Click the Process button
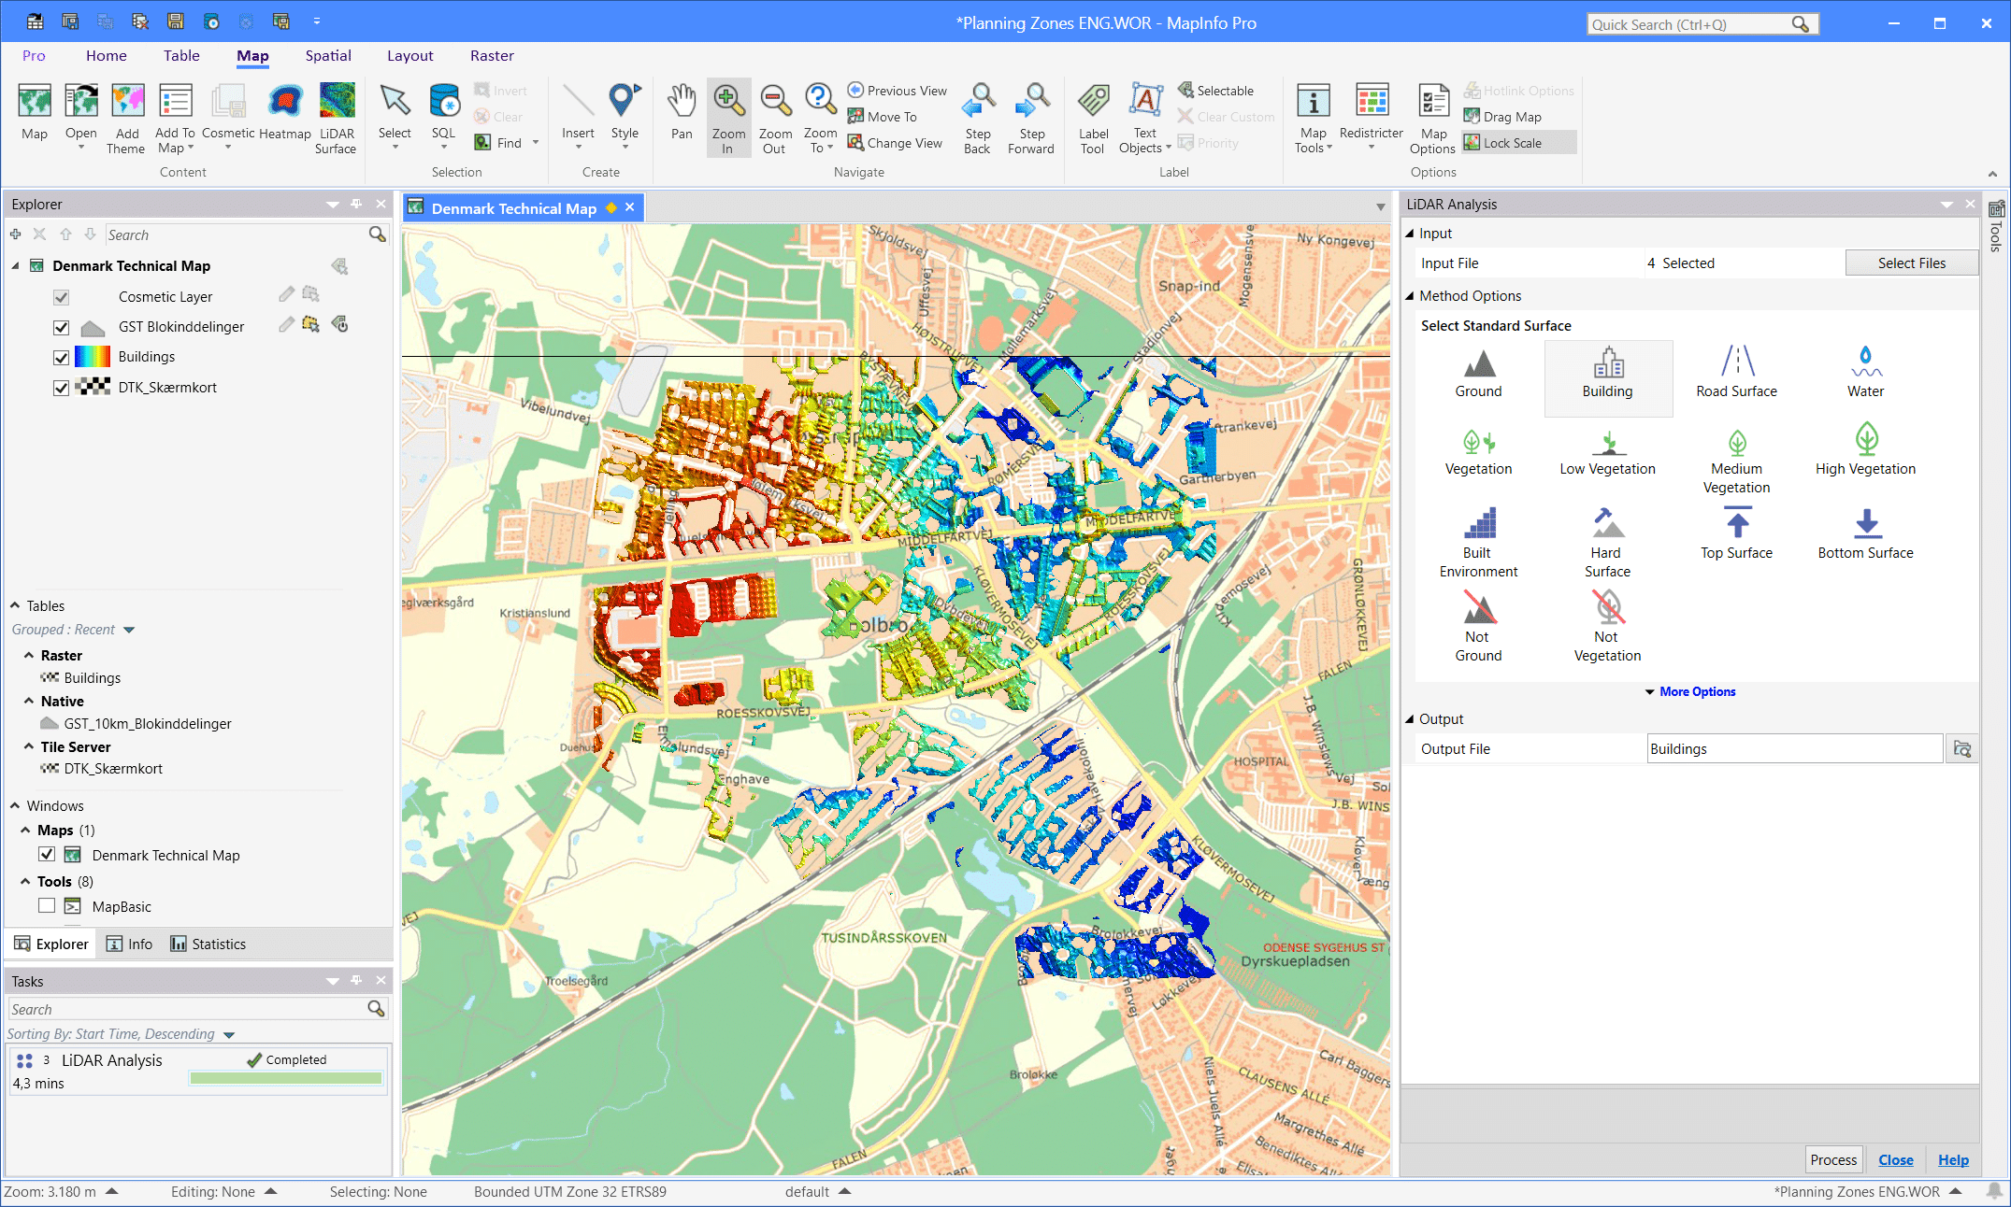The width and height of the screenshot is (2011, 1207). 1832,1158
